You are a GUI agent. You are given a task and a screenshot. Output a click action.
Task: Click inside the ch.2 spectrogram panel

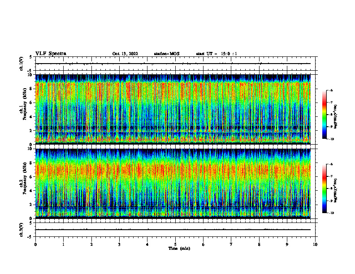click(173, 184)
